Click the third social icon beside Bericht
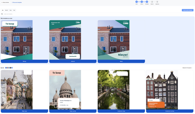Viewport: 195px width, 114px height. [x=9, y=68]
